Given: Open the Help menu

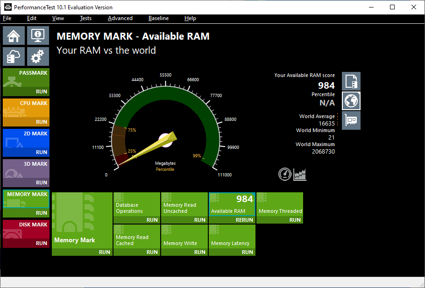Looking at the screenshot, I should [x=190, y=18].
